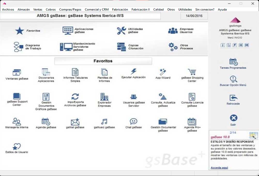Open Usuarios gsBase Servidor
Image resolution: width=259 pixels, height=176 pixels.
point(134,100)
